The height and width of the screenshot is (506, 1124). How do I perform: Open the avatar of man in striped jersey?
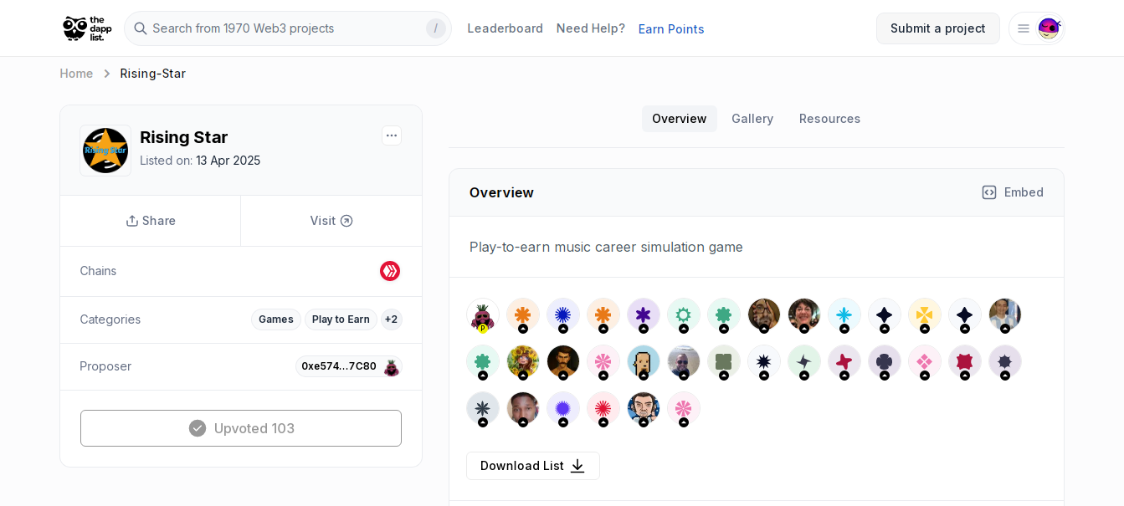(x=1005, y=315)
